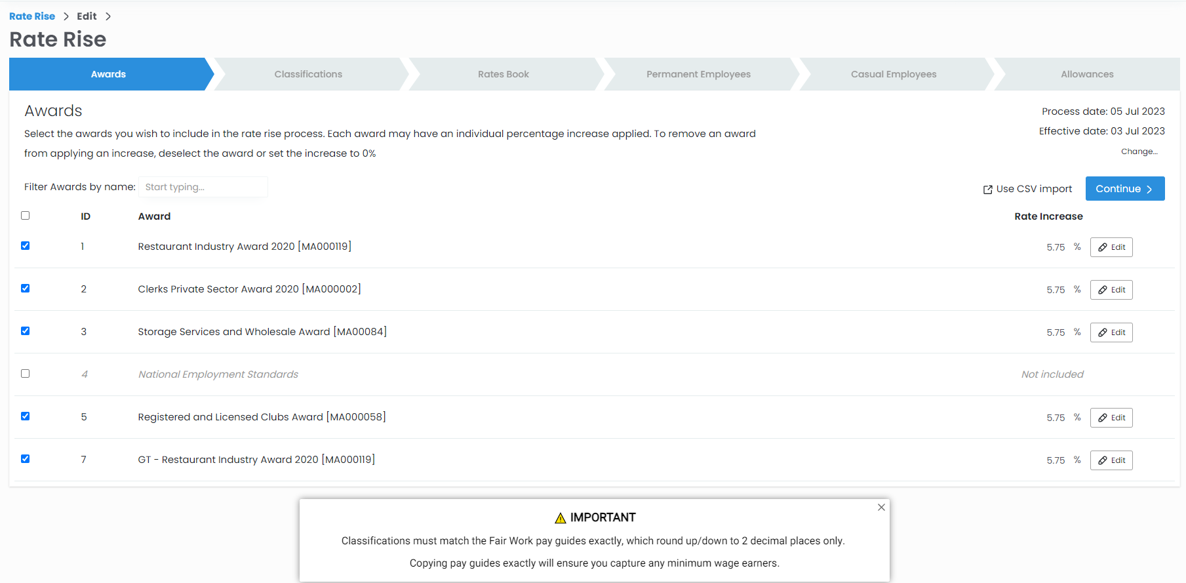The image size is (1186, 583).
Task: Click the CSV import external link icon
Action: pos(987,190)
